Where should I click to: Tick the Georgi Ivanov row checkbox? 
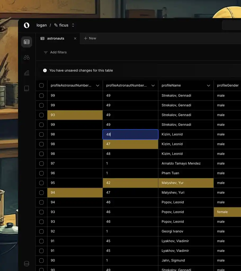pyautogui.click(x=41, y=231)
